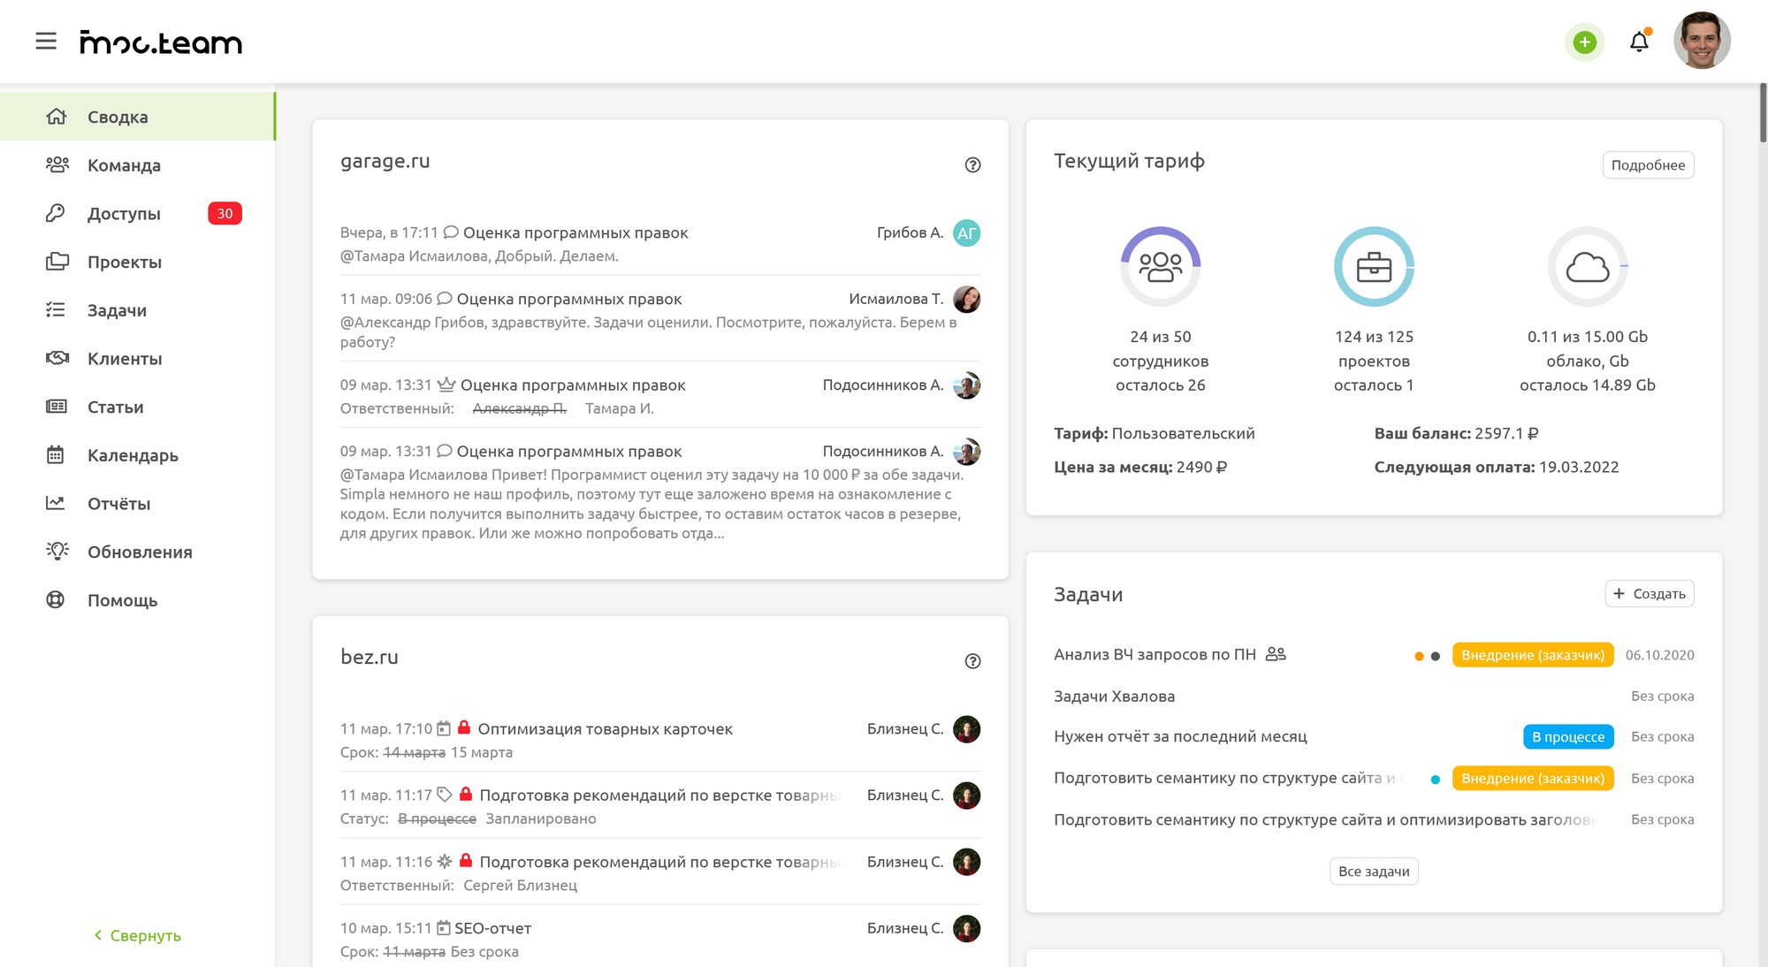Click the cloud storage circle icon

click(x=1587, y=266)
